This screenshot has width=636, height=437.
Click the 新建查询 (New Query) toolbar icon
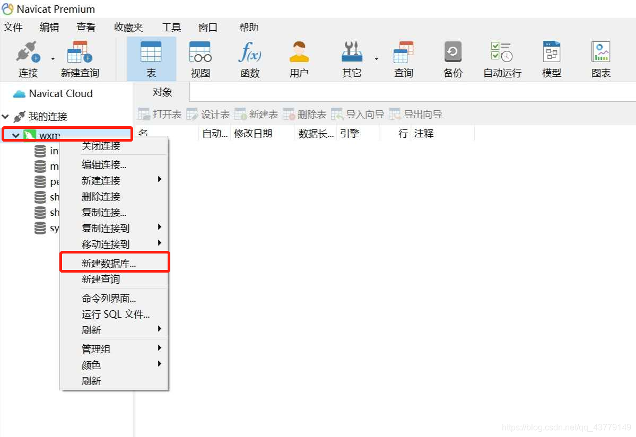pyautogui.click(x=80, y=57)
